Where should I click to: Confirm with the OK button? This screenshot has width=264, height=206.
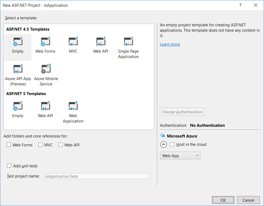[x=223, y=200]
